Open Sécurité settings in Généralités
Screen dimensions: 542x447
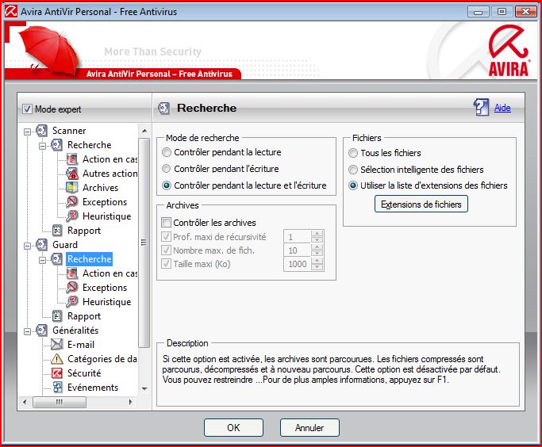[84, 373]
